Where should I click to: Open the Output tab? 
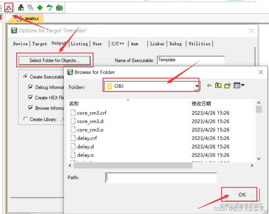(59, 43)
